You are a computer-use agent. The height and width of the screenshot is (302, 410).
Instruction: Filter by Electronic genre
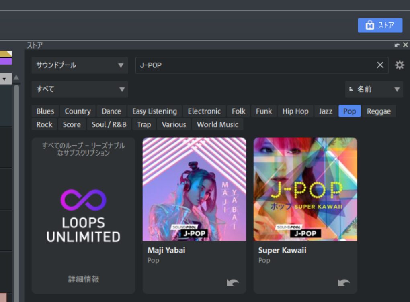coord(204,111)
